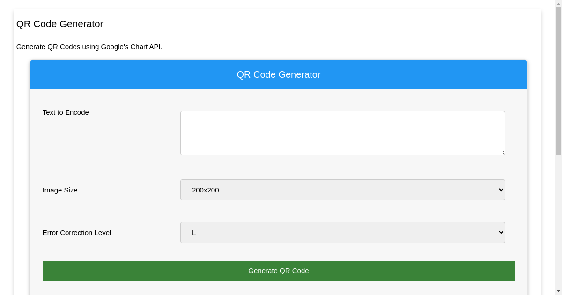
Task: Click the Google's Chart API description text
Action: [x=89, y=47]
